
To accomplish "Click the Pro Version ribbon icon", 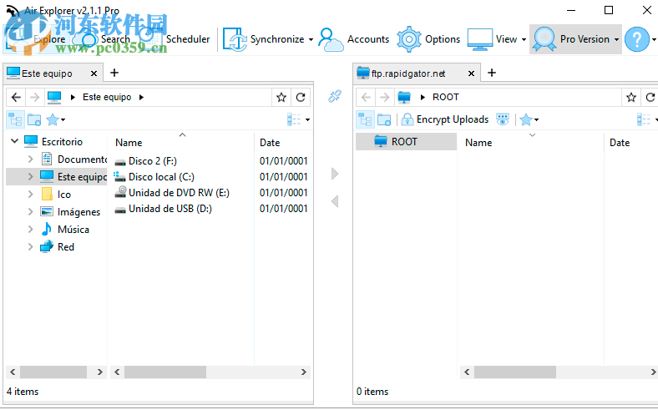I will pyautogui.click(x=544, y=39).
